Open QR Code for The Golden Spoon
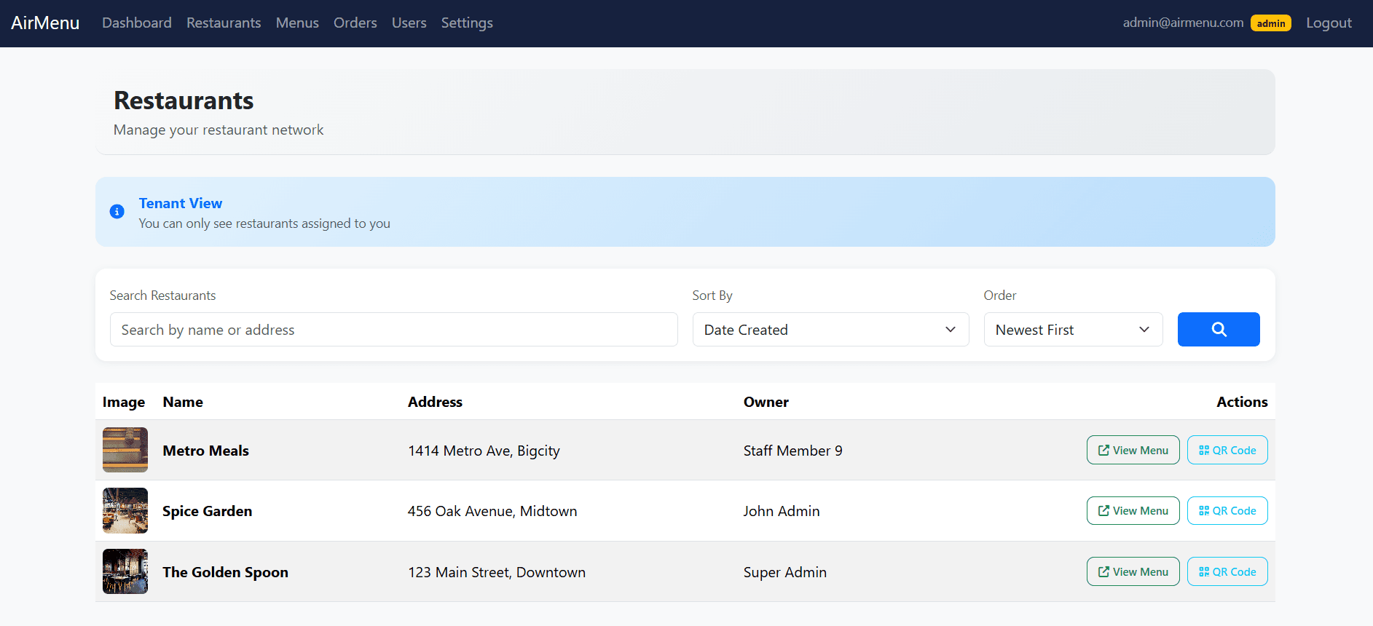This screenshot has height=626, width=1373. 1227,572
